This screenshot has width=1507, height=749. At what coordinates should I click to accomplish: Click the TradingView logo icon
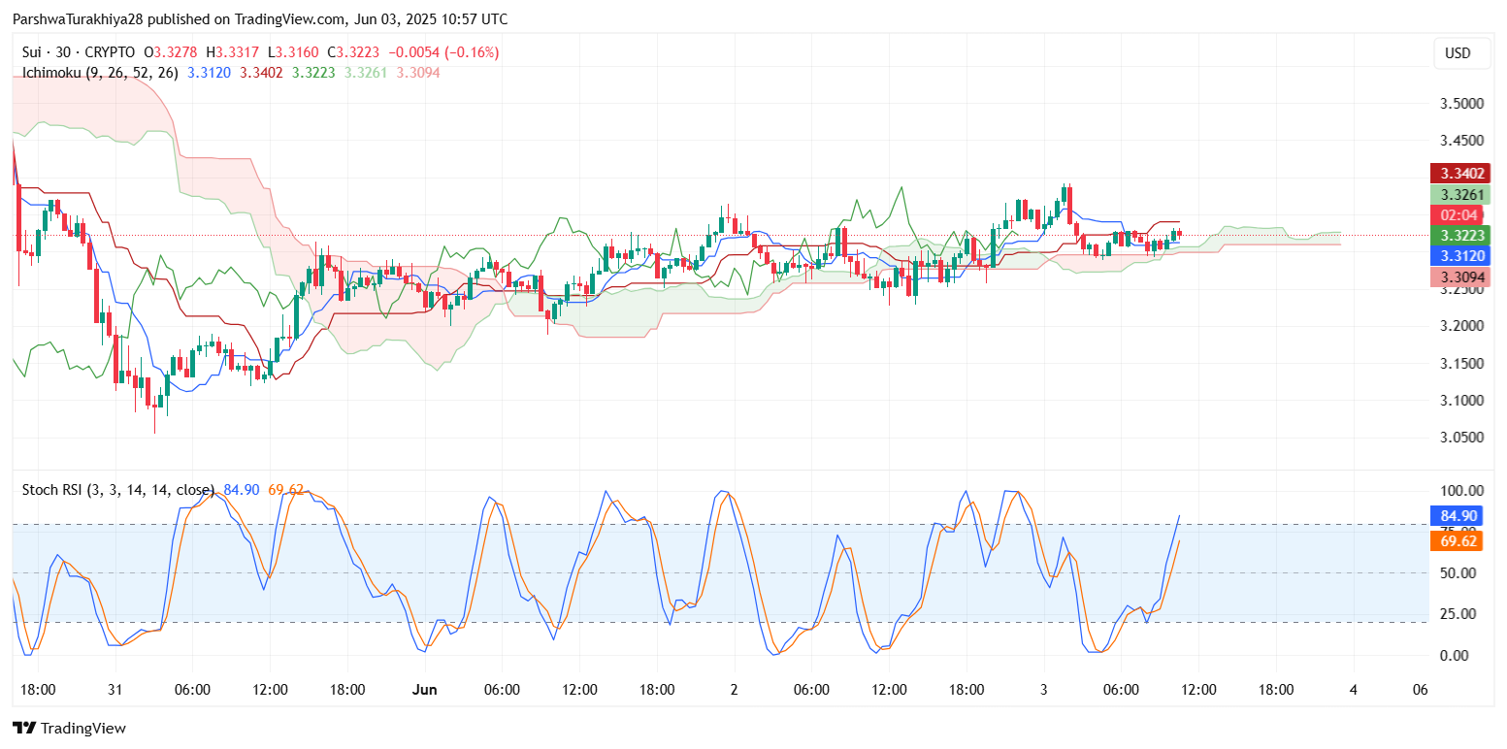point(23,728)
